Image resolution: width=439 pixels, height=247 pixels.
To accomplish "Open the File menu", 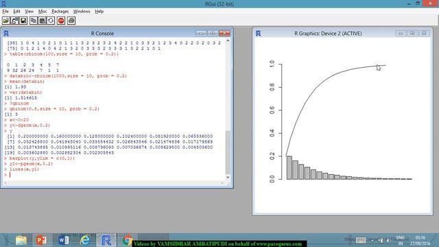I will [x=5, y=11].
